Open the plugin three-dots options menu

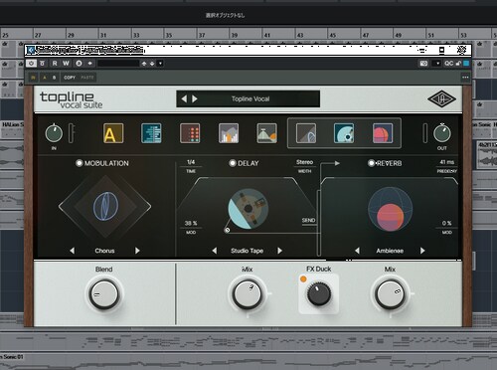(465, 78)
